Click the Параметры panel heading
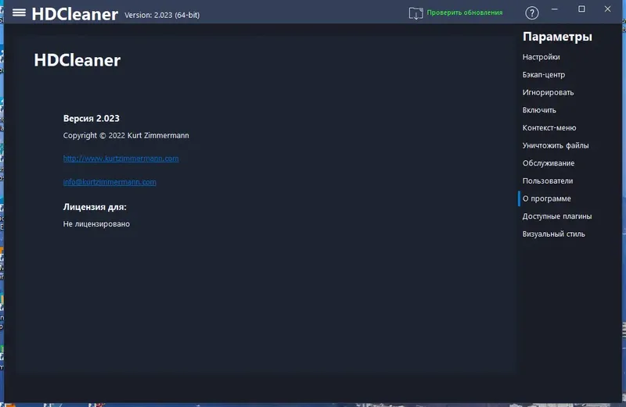 (x=557, y=37)
